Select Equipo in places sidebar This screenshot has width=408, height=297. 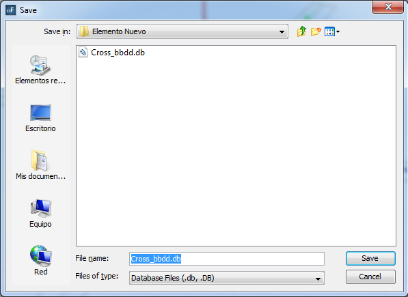[x=40, y=213]
